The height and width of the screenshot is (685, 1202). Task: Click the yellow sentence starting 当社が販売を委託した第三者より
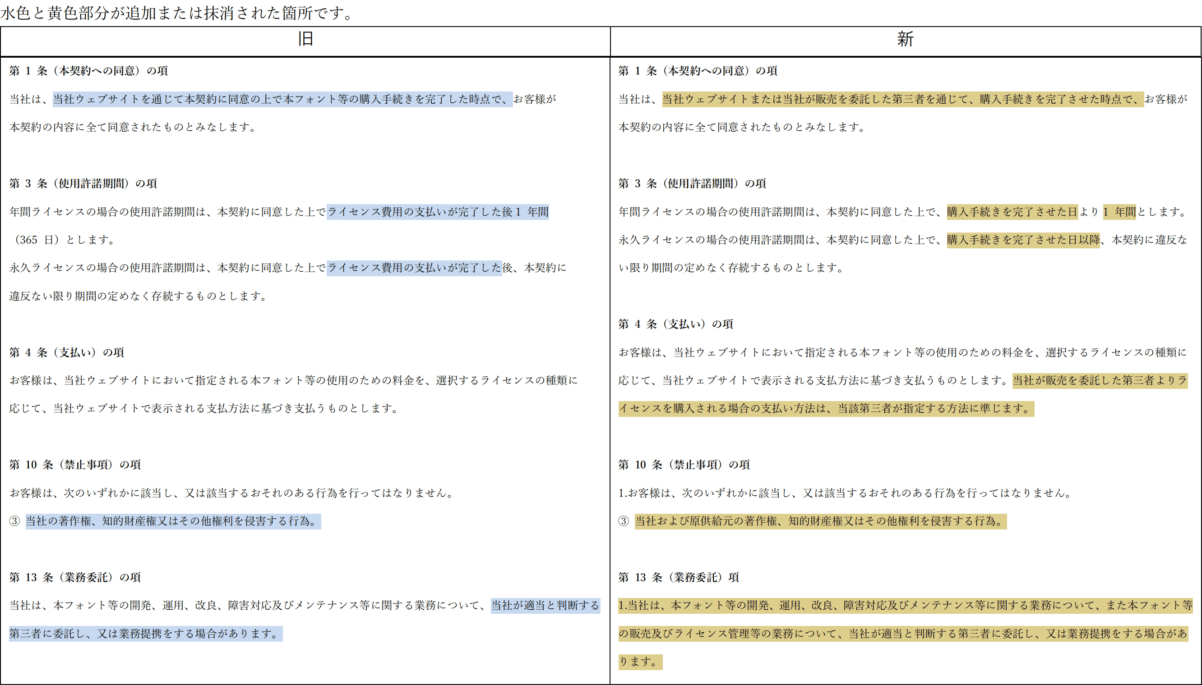click(x=1099, y=381)
